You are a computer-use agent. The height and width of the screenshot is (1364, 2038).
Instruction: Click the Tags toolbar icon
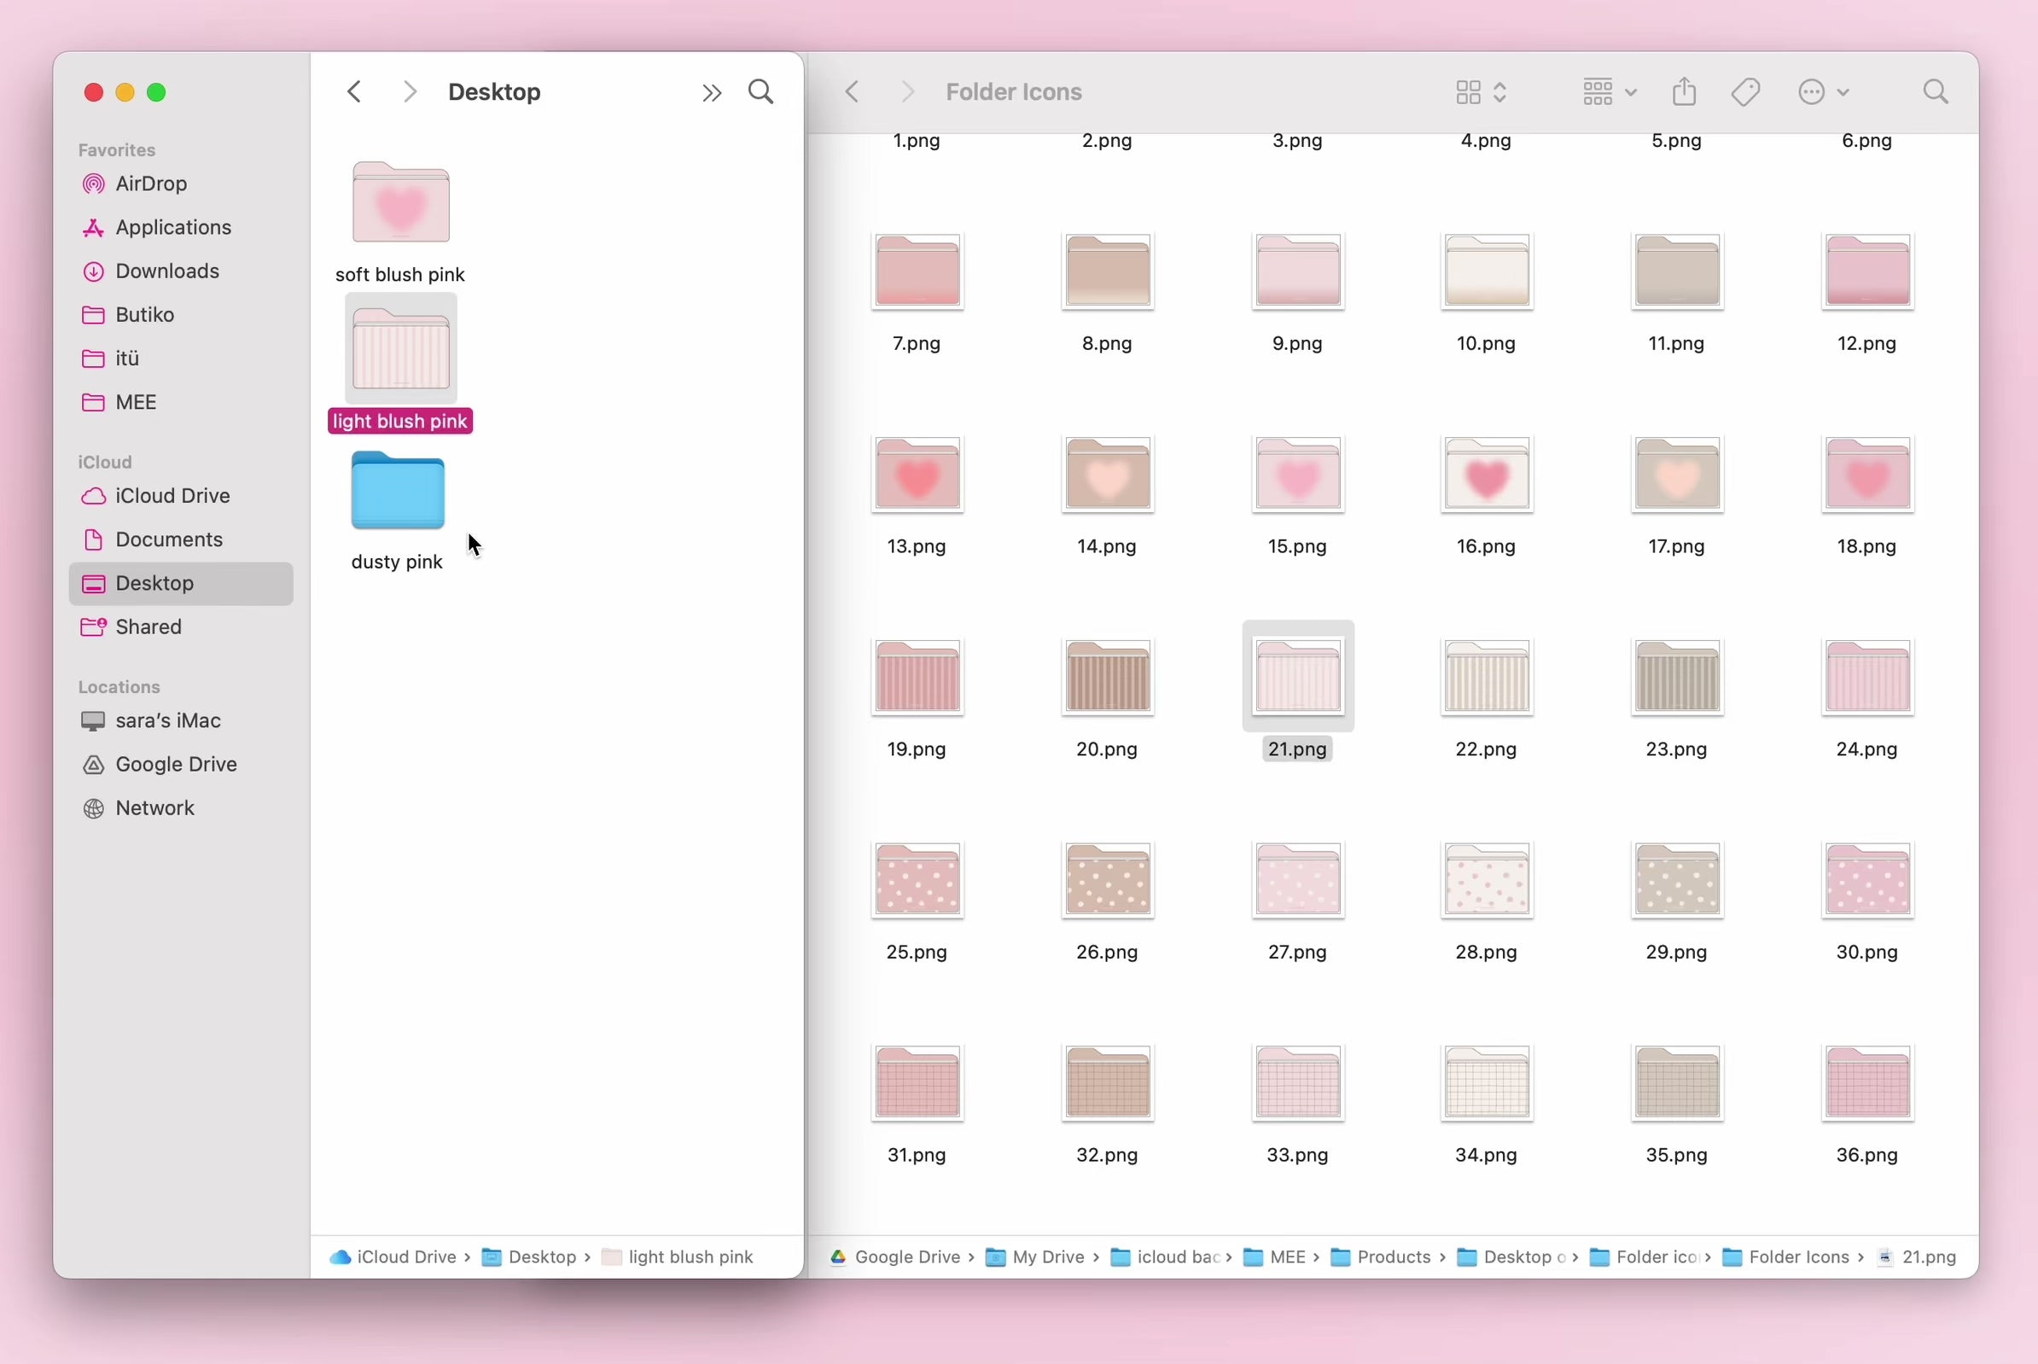[1745, 92]
